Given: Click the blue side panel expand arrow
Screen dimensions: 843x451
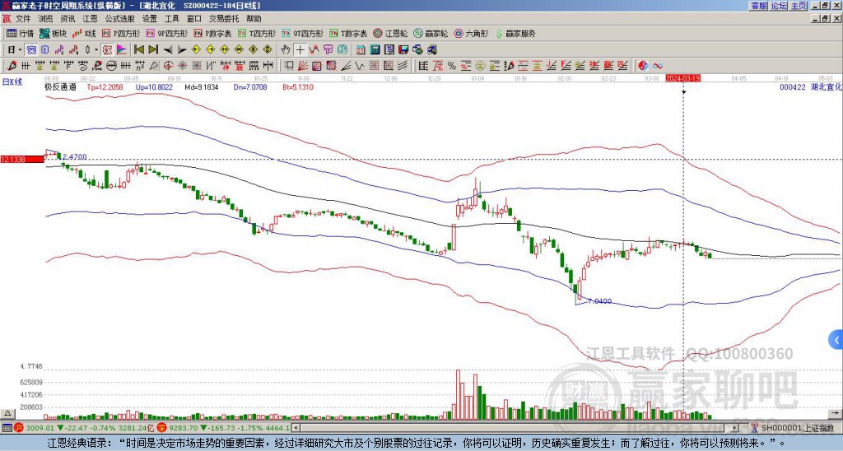Looking at the screenshot, I should (x=836, y=340).
